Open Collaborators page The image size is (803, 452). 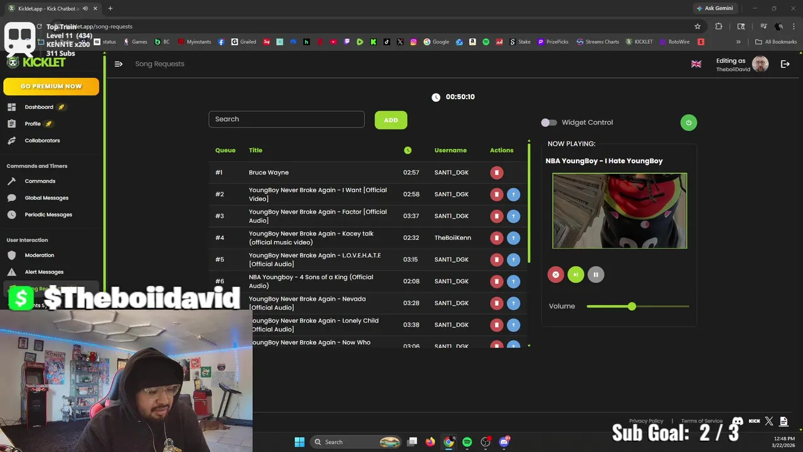[42, 141]
